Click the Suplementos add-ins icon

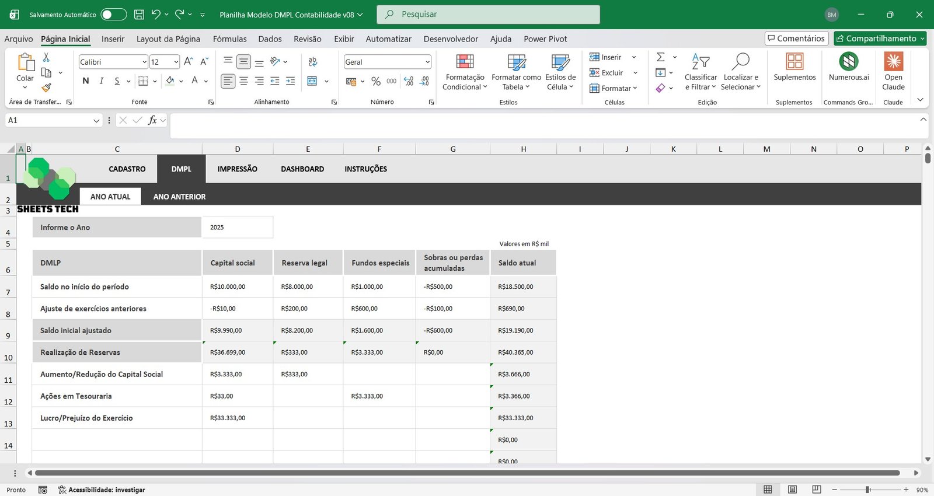[794, 62]
